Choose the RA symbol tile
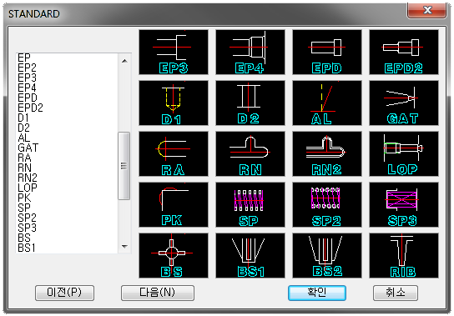Viewport: 454px width, 316px height. pos(174,153)
